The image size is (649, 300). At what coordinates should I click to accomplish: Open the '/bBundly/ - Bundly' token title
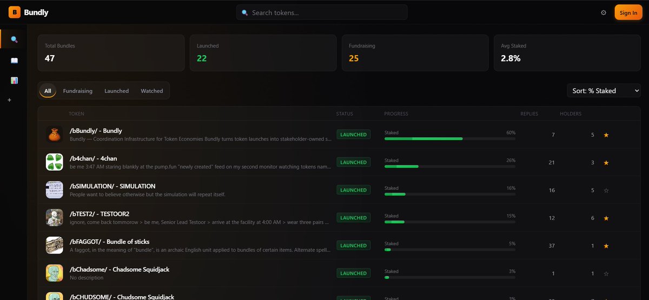pyautogui.click(x=96, y=131)
